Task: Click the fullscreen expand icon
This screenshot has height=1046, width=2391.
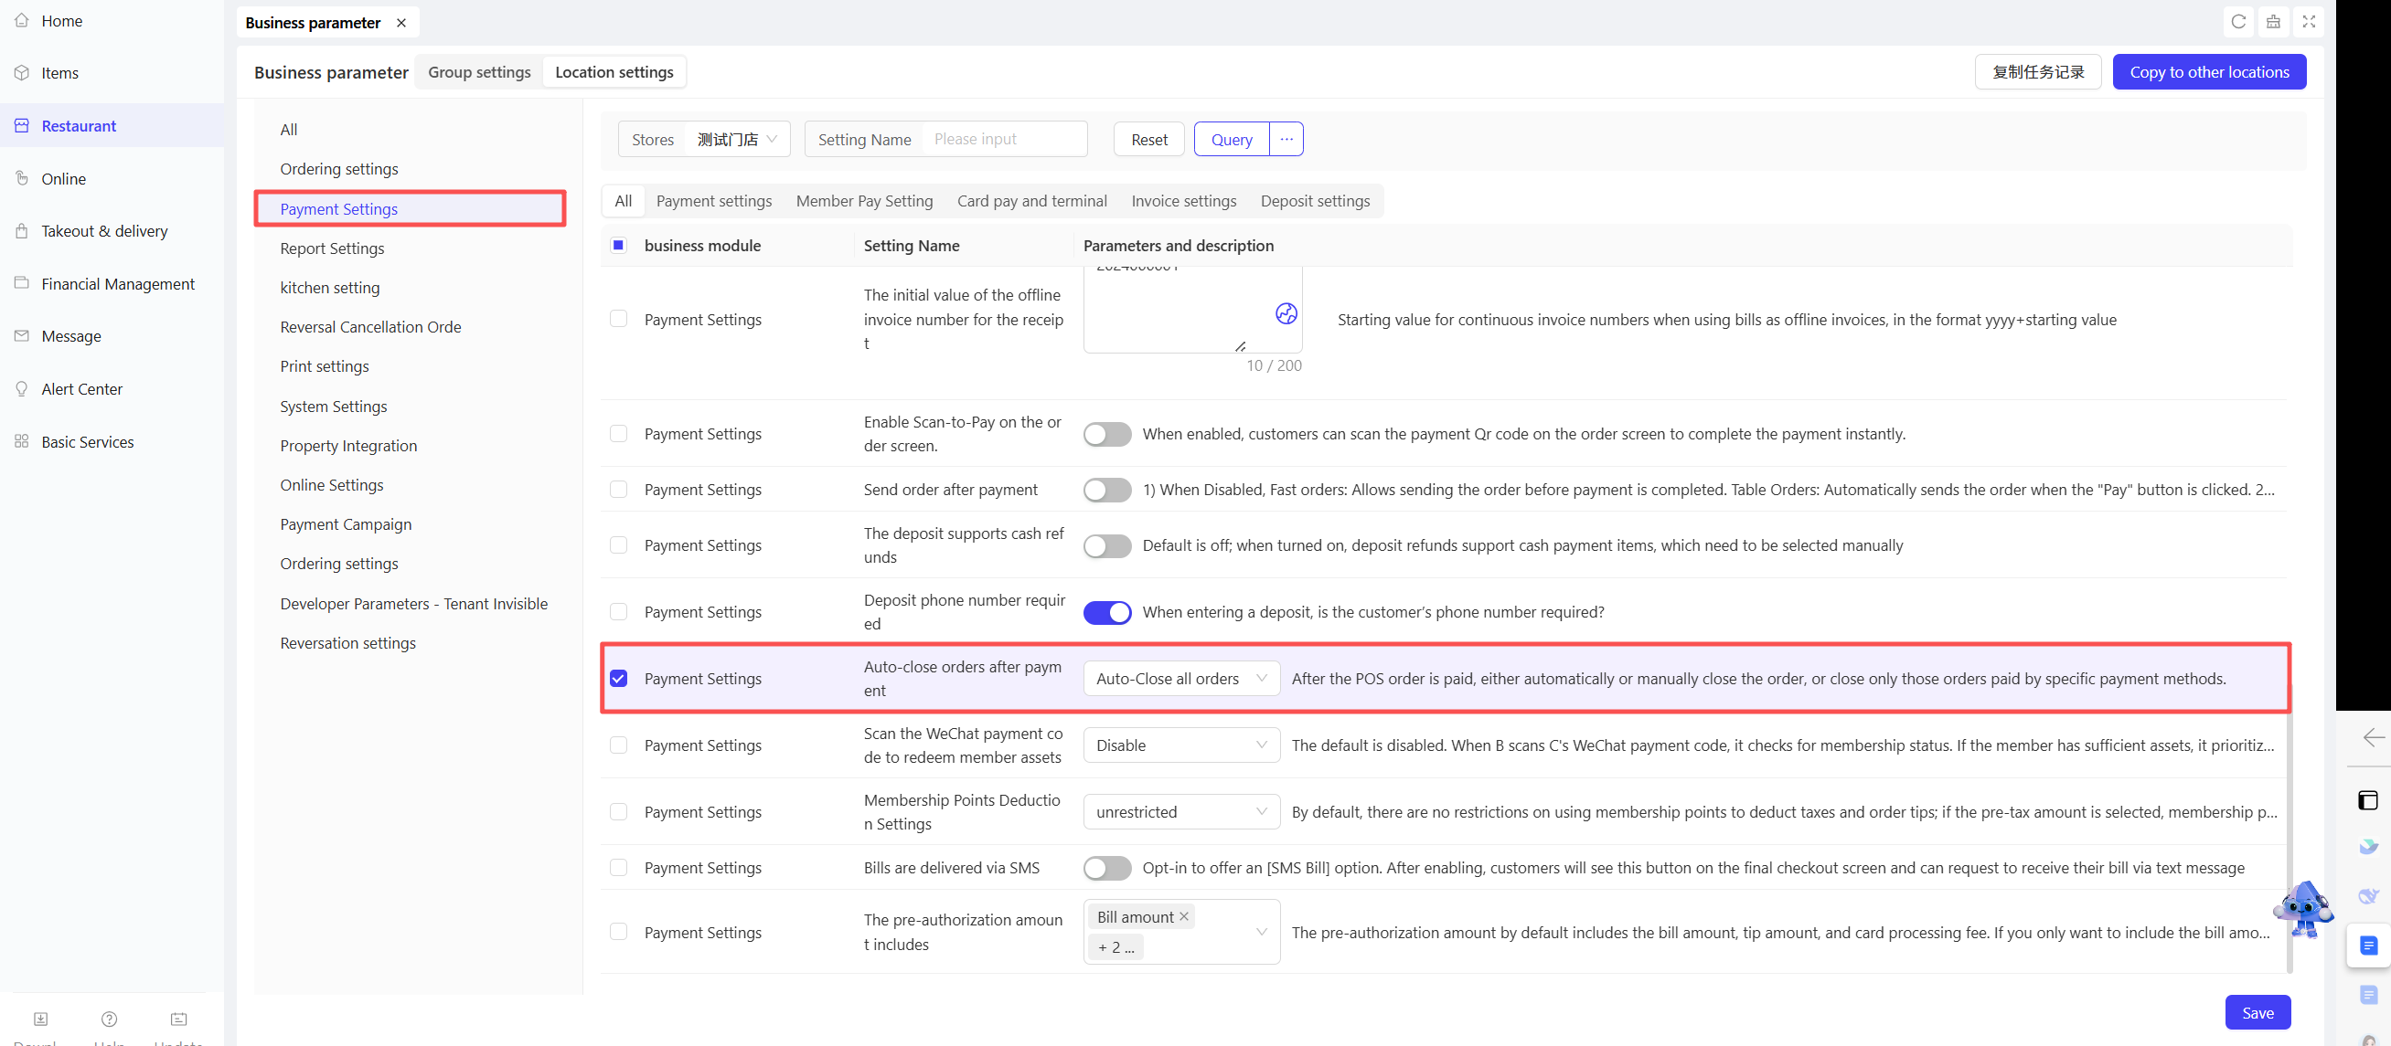Action: point(2309,21)
